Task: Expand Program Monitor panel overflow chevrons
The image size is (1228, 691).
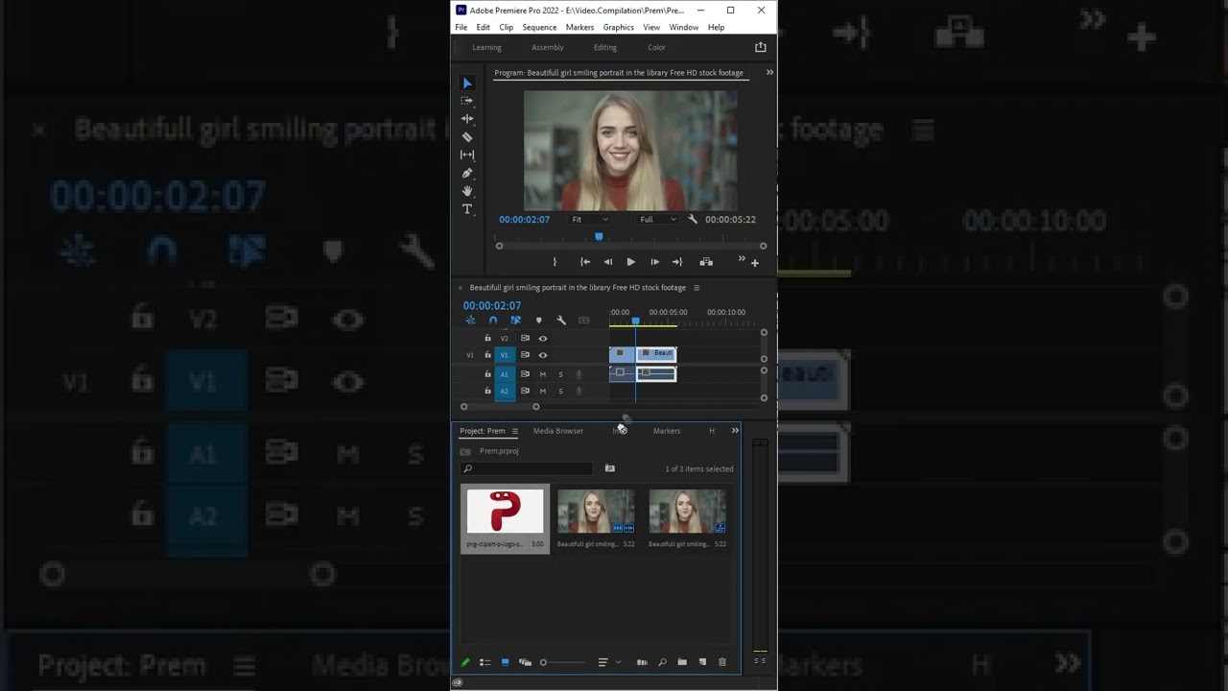Action: tap(769, 72)
